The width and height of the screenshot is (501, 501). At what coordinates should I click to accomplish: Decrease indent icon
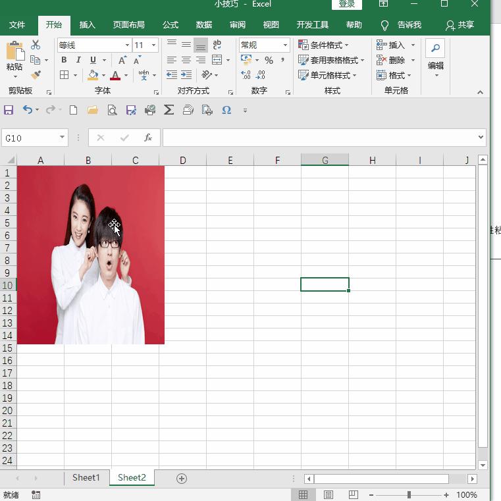(x=172, y=75)
